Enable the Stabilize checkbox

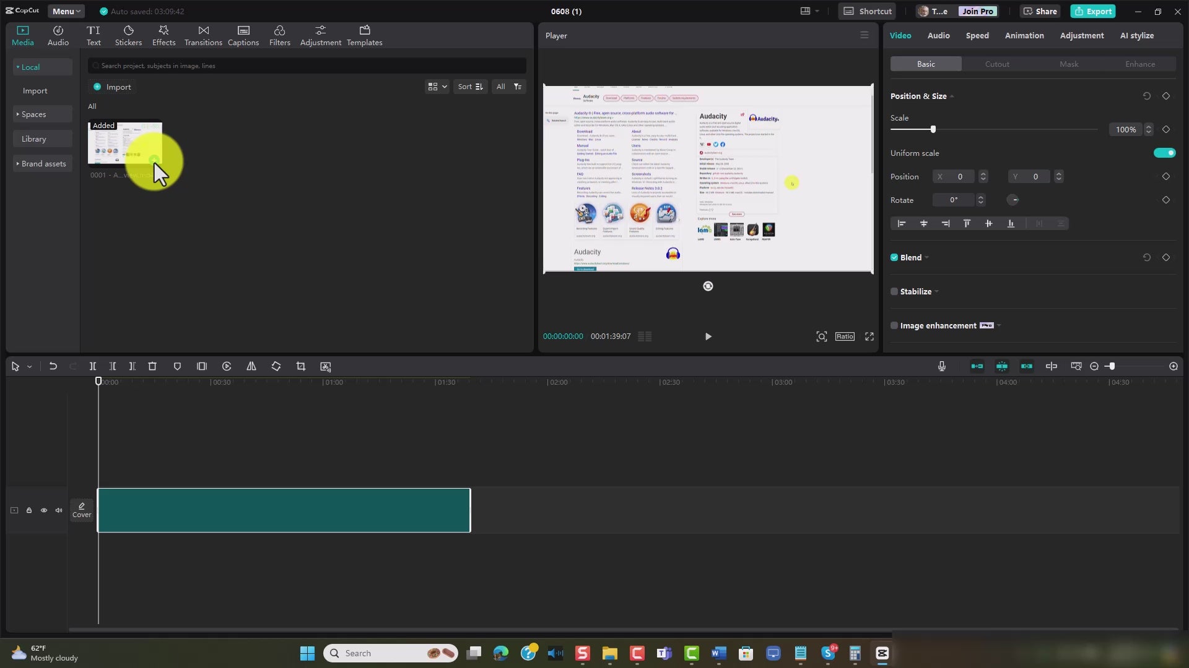[894, 291]
